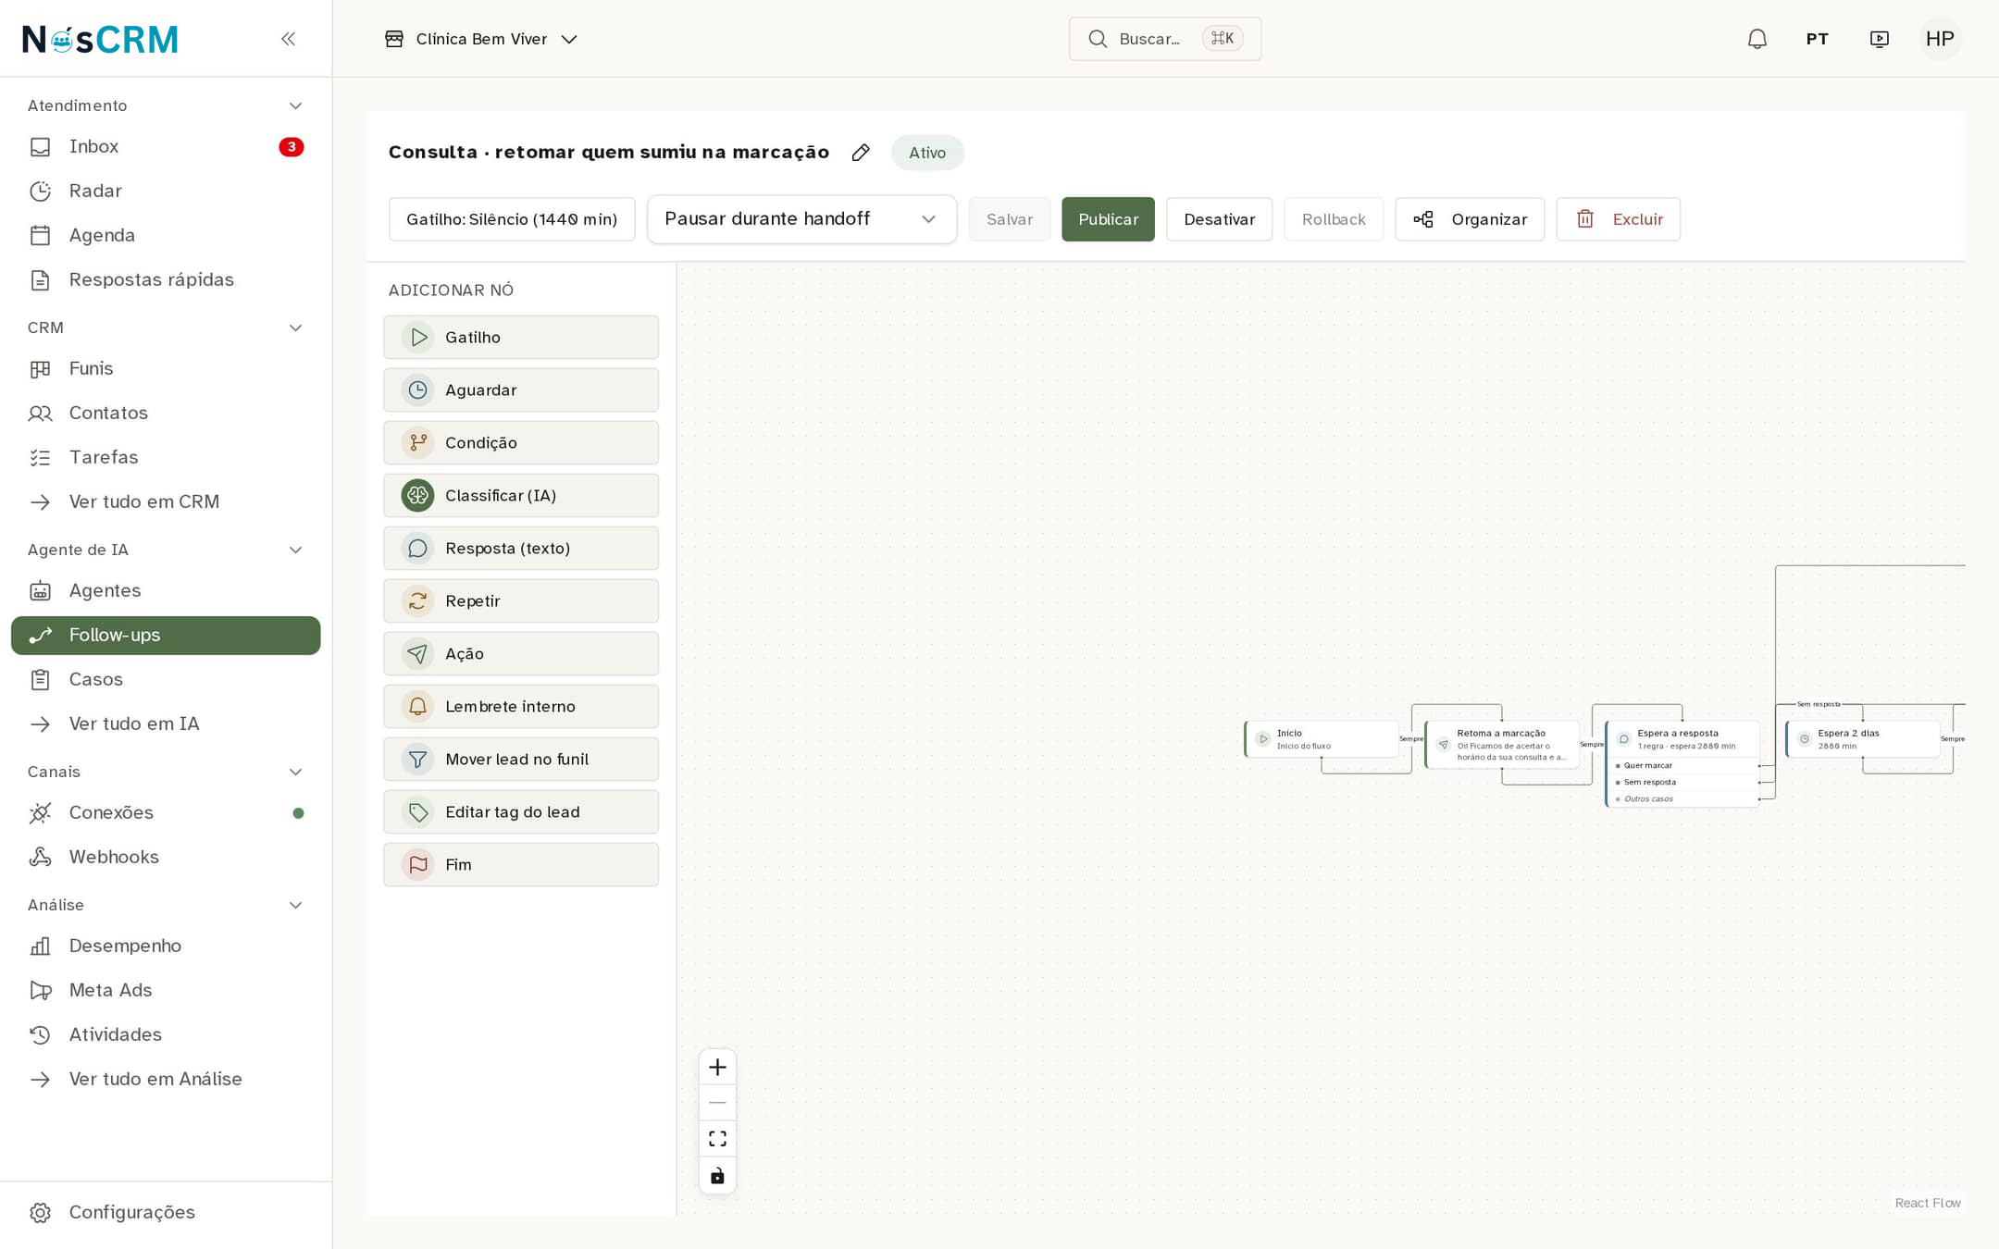Add a Fim flag node

(521, 865)
